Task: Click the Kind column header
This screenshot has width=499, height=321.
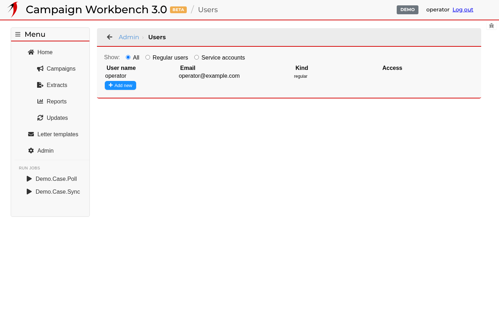Action: (x=302, y=68)
